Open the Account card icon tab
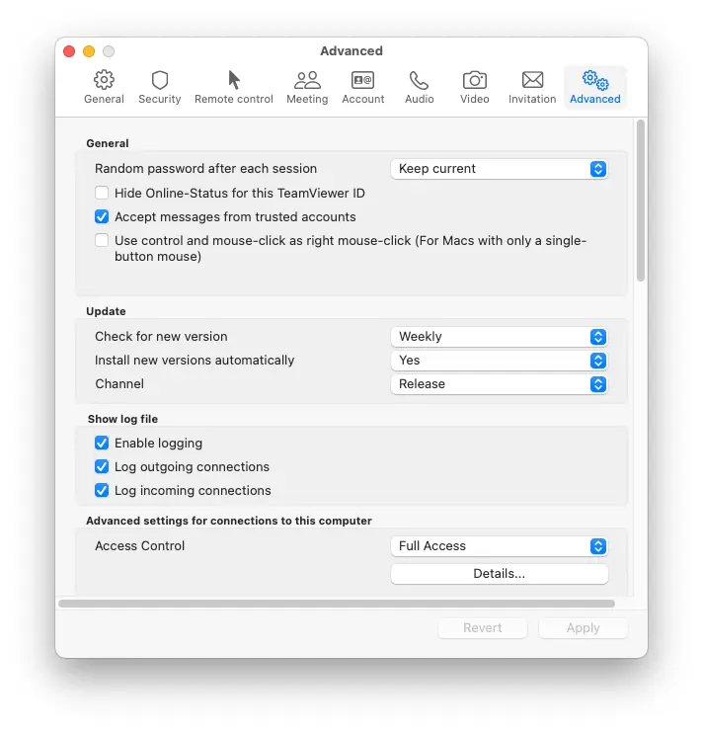Image resolution: width=703 pixels, height=731 pixels. point(363,87)
